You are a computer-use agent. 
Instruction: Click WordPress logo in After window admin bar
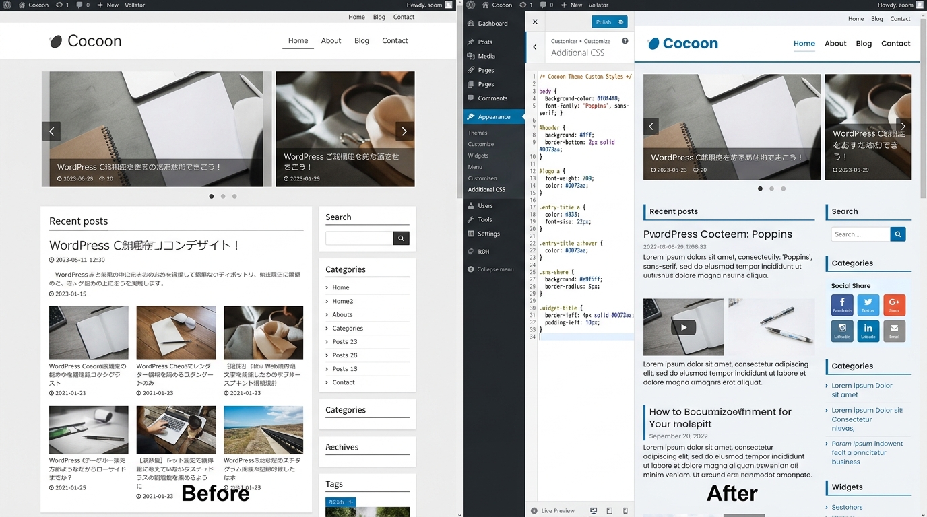click(471, 5)
